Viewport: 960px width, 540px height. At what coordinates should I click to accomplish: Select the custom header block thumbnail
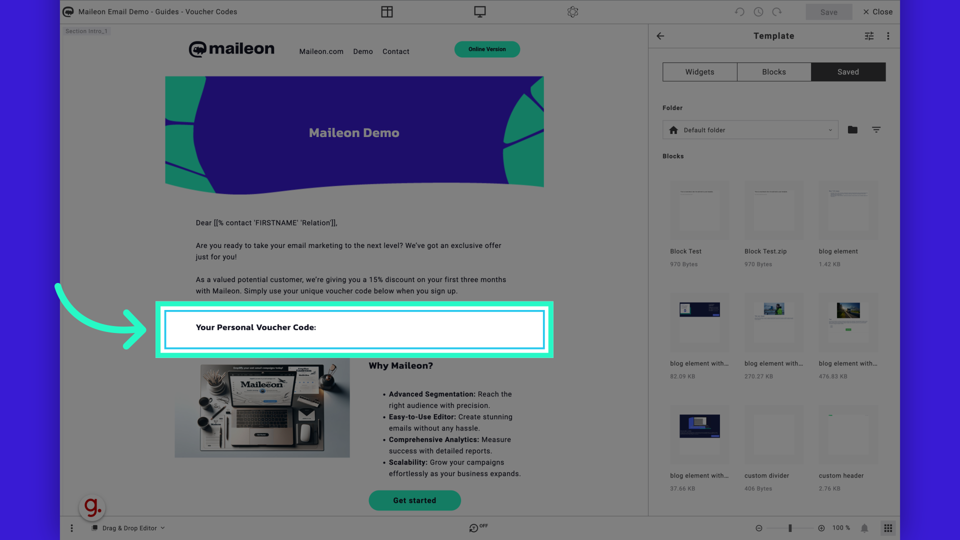[x=848, y=434]
